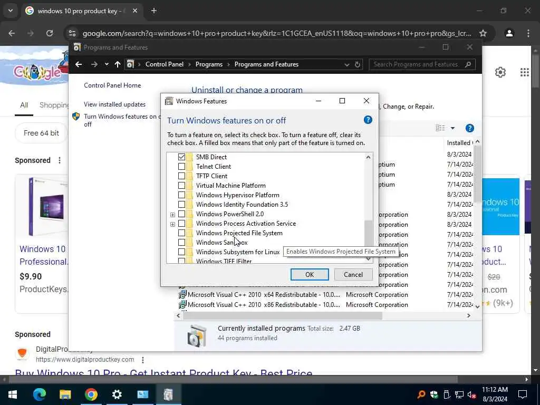Open View installed updates link
Screen dimensions: 540x405
point(114,104)
